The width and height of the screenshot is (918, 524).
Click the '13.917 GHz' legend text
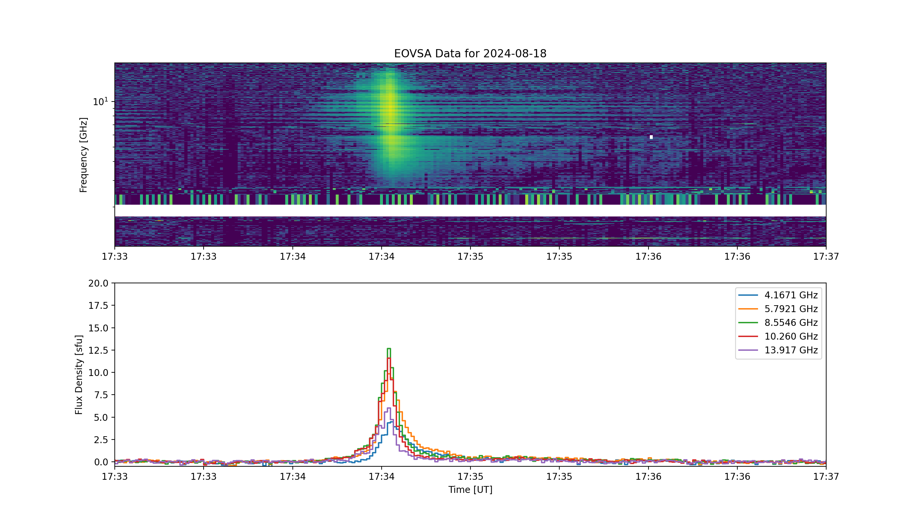tap(791, 350)
